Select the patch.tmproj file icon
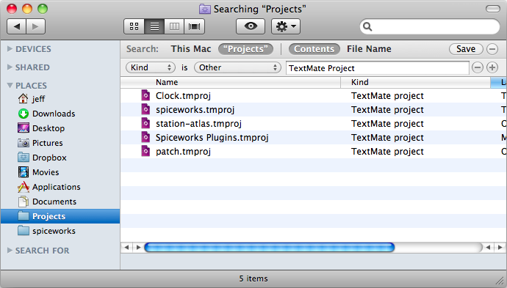Viewport: 507px width, 288px height. coord(145,151)
